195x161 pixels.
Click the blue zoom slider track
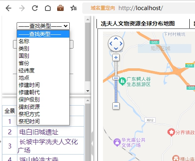coord(116,91)
